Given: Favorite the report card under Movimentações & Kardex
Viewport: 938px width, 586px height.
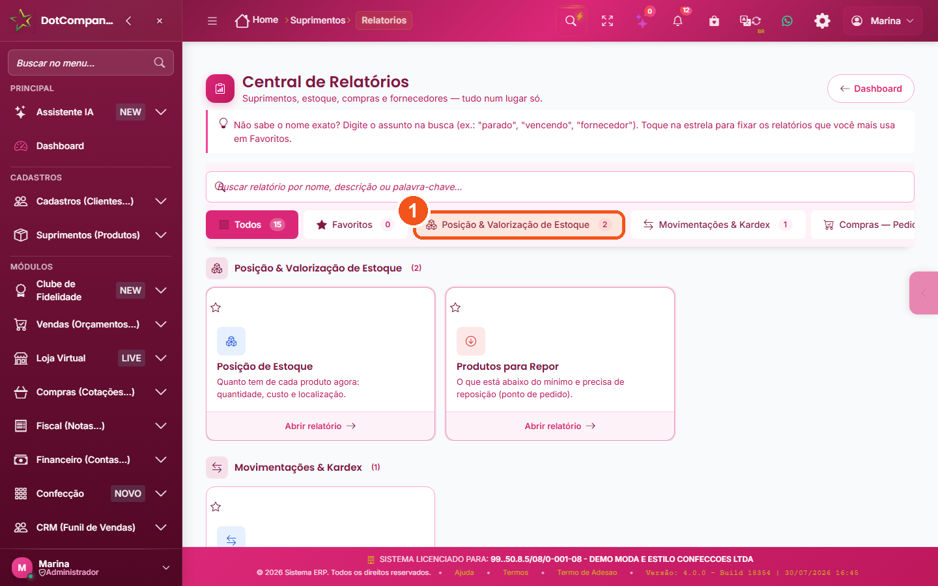Looking at the screenshot, I should [216, 507].
